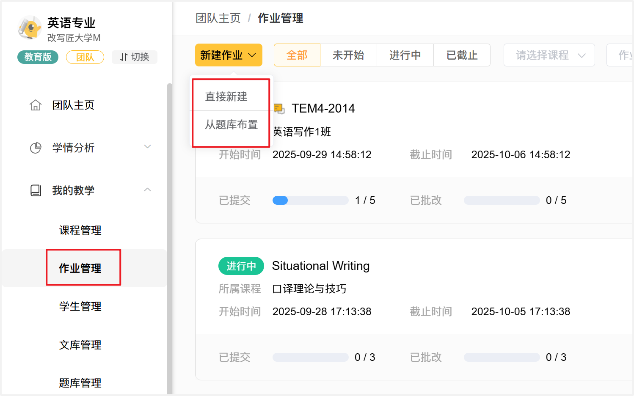Viewport: 634px width, 396px height.
Task: Click the 教育版 badge
Action: pyautogui.click(x=38, y=57)
